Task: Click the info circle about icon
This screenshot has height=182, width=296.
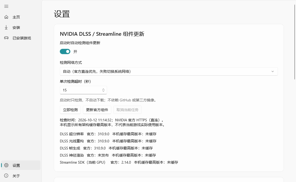Action: click(6, 176)
